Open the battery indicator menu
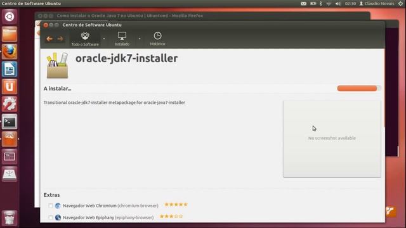The height and width of the screenshot is (228, 406). click(313, 4)
